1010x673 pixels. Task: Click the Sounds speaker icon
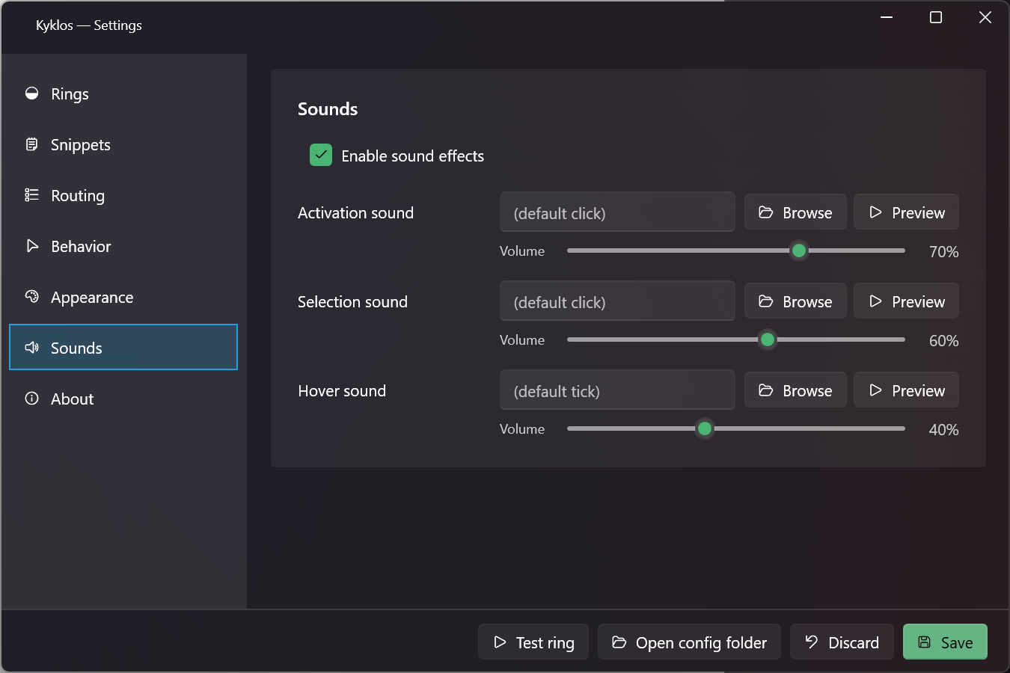coord(31,348)
